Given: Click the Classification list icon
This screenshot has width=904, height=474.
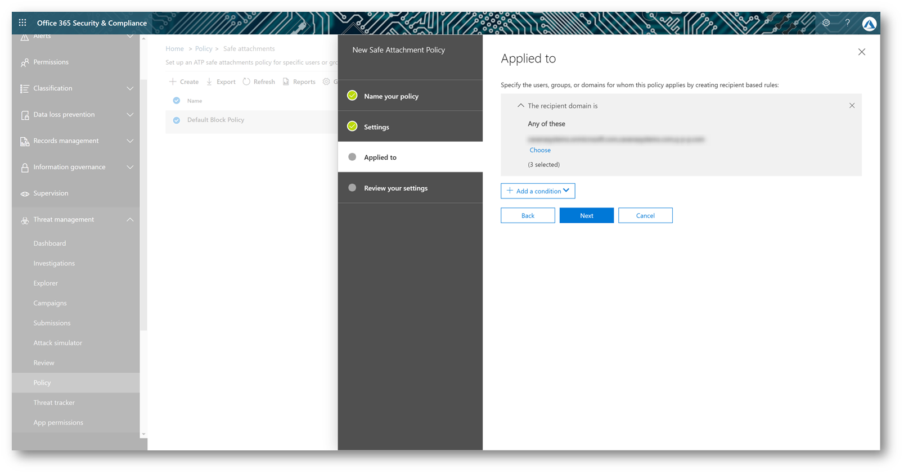Looking at the screenshot, I should (25, 88).
